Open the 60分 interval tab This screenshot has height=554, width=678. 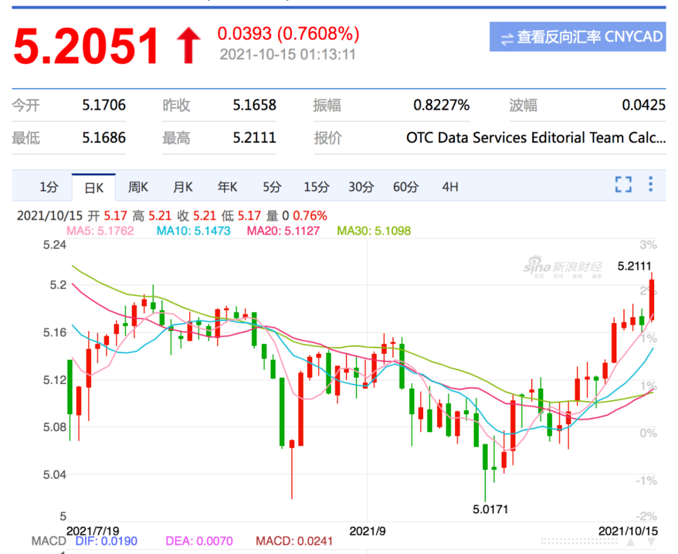coord(406,187)
